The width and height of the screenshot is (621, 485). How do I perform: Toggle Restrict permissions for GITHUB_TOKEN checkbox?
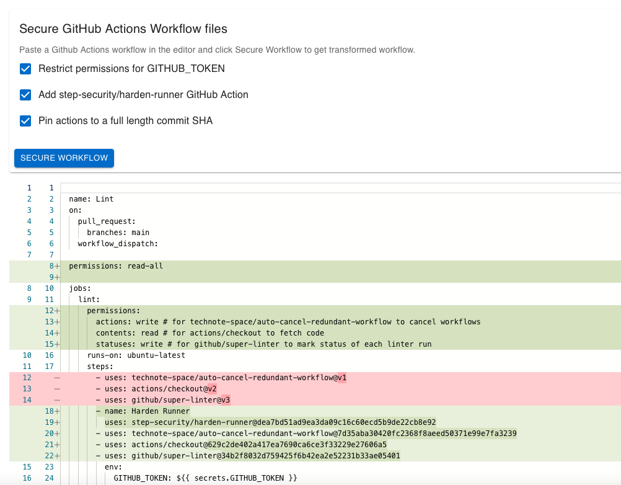tap(25, 69)
